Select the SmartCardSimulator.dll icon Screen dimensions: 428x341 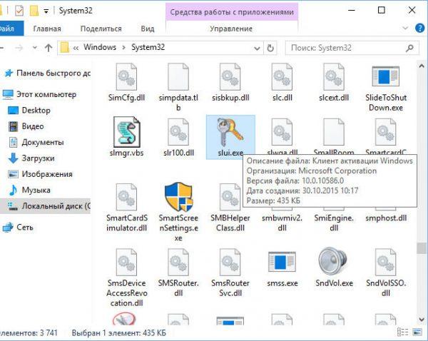coord(126,197)
